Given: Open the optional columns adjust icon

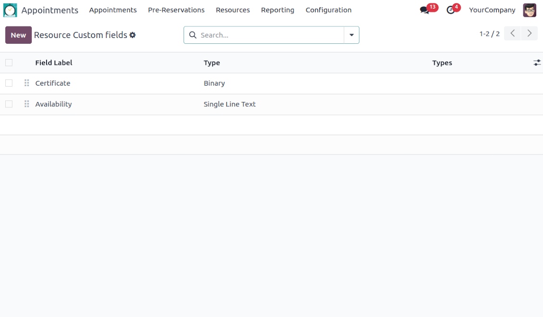Looking at the screenshot, I should point(537,63).
